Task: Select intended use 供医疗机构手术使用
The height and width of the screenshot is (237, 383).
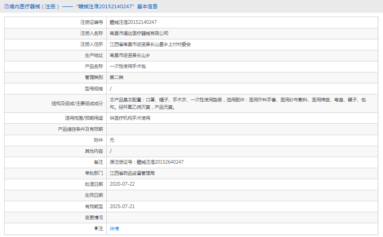Action: pyautogui.click(x=130, y=118)
